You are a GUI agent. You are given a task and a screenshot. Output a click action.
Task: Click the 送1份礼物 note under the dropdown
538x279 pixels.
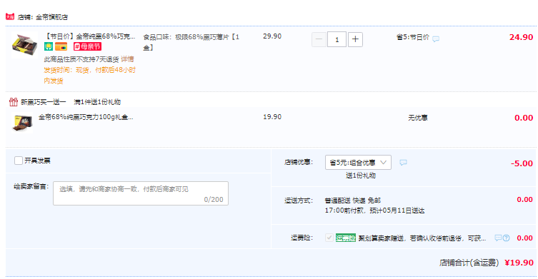click(x=361, y=175)
